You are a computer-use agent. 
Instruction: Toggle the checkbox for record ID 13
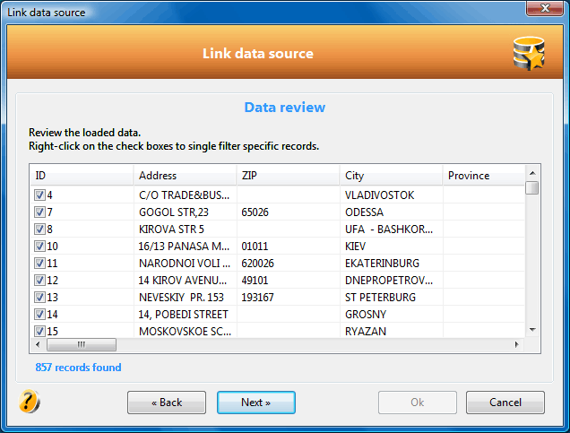[39, 298]
